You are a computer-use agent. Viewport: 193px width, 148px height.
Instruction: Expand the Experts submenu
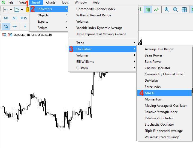tap(49, 22)
